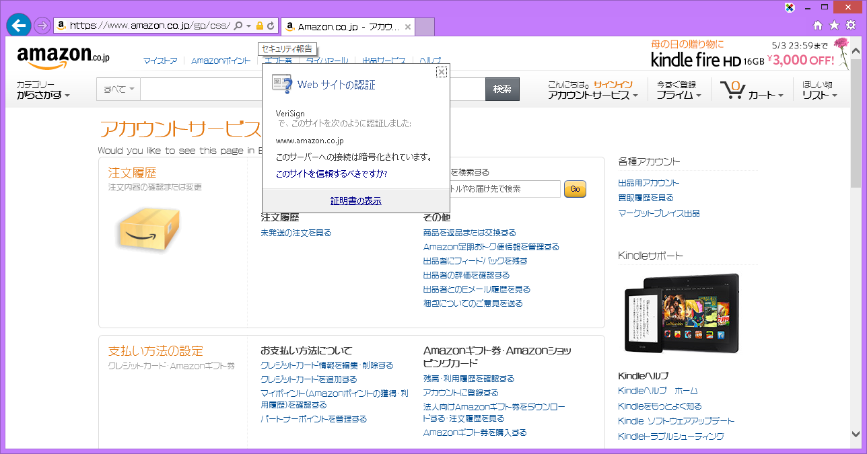Close the Web サイトの認証 popup
The height and width of the screenshot is (454, 867).
point(442,72)
